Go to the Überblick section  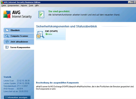(x=19, y=30)
